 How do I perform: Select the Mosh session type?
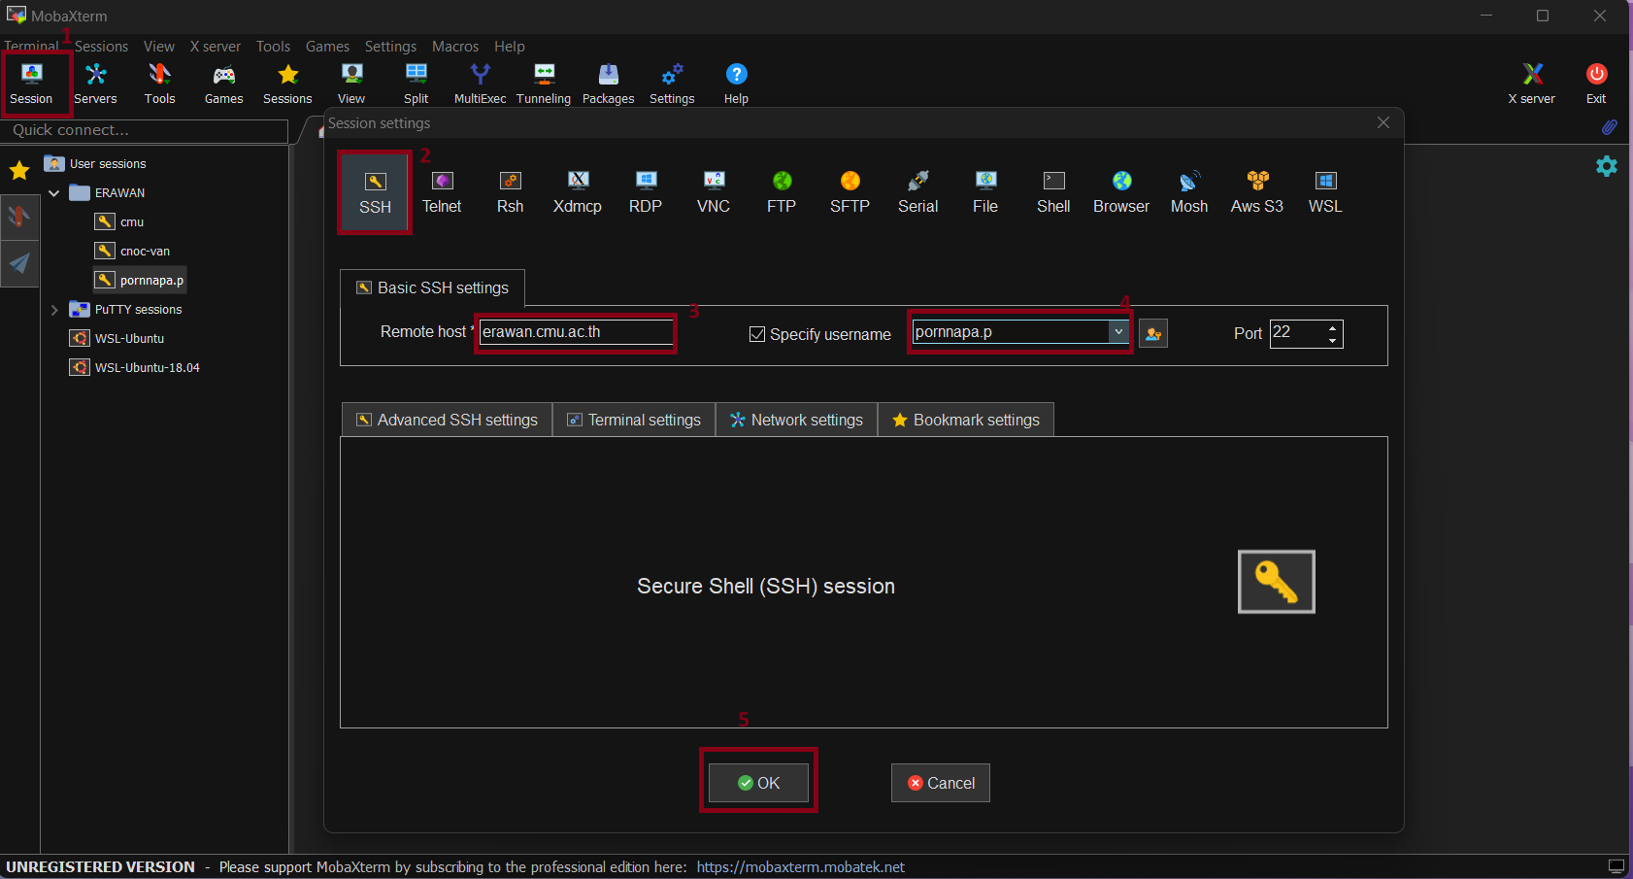1189,192
